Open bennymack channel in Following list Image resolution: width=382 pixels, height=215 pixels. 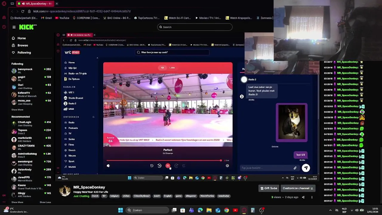pos(31,71)
